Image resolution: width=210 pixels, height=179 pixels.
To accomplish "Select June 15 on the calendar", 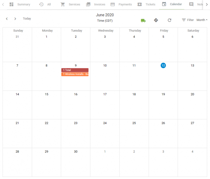I will [47, 94].
